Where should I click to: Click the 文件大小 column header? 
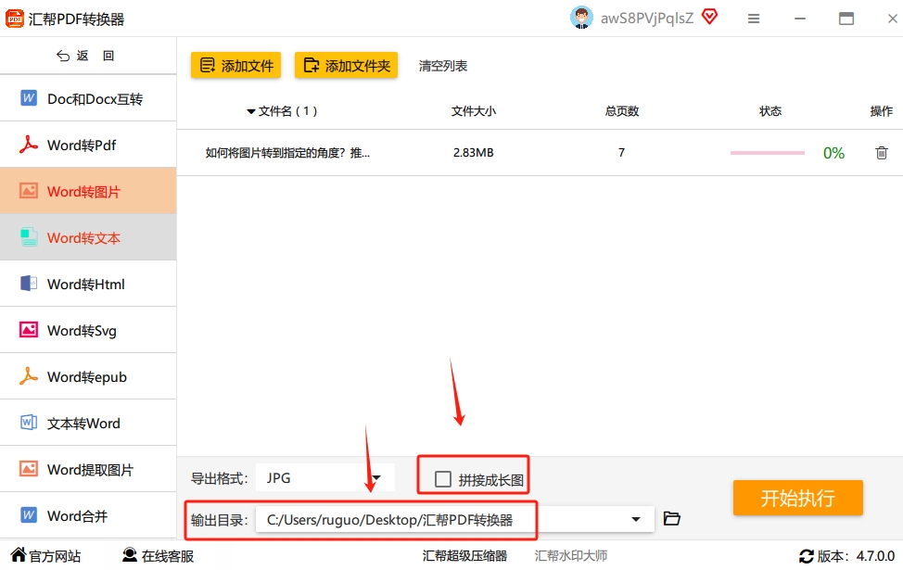point(474,111)
